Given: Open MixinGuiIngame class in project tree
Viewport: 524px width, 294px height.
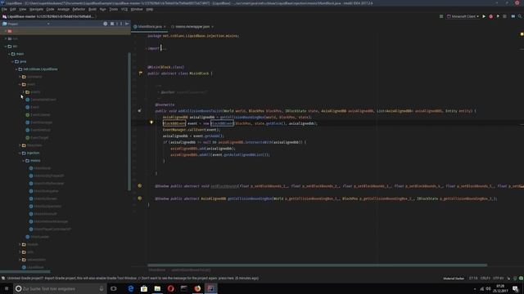Looking at the screenshot, I should 46,191.
